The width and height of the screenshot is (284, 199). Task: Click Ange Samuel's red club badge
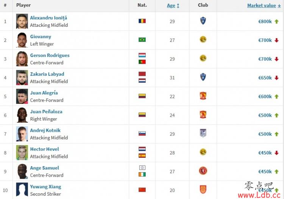pos(203,171)
